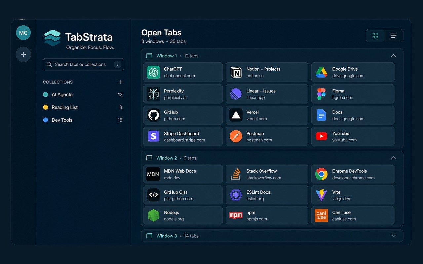Click the round add workspace plus button
This screenshot has width=423, height=264.
23,54
